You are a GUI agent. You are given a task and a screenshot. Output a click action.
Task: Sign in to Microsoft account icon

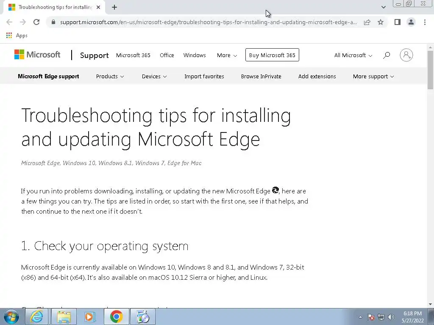406,55
